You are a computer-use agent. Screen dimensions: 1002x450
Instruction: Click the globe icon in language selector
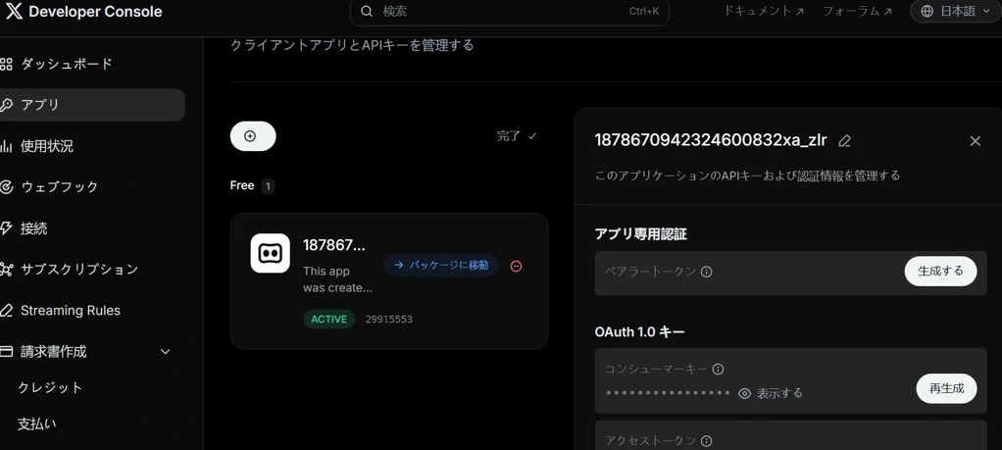(927, 11)
